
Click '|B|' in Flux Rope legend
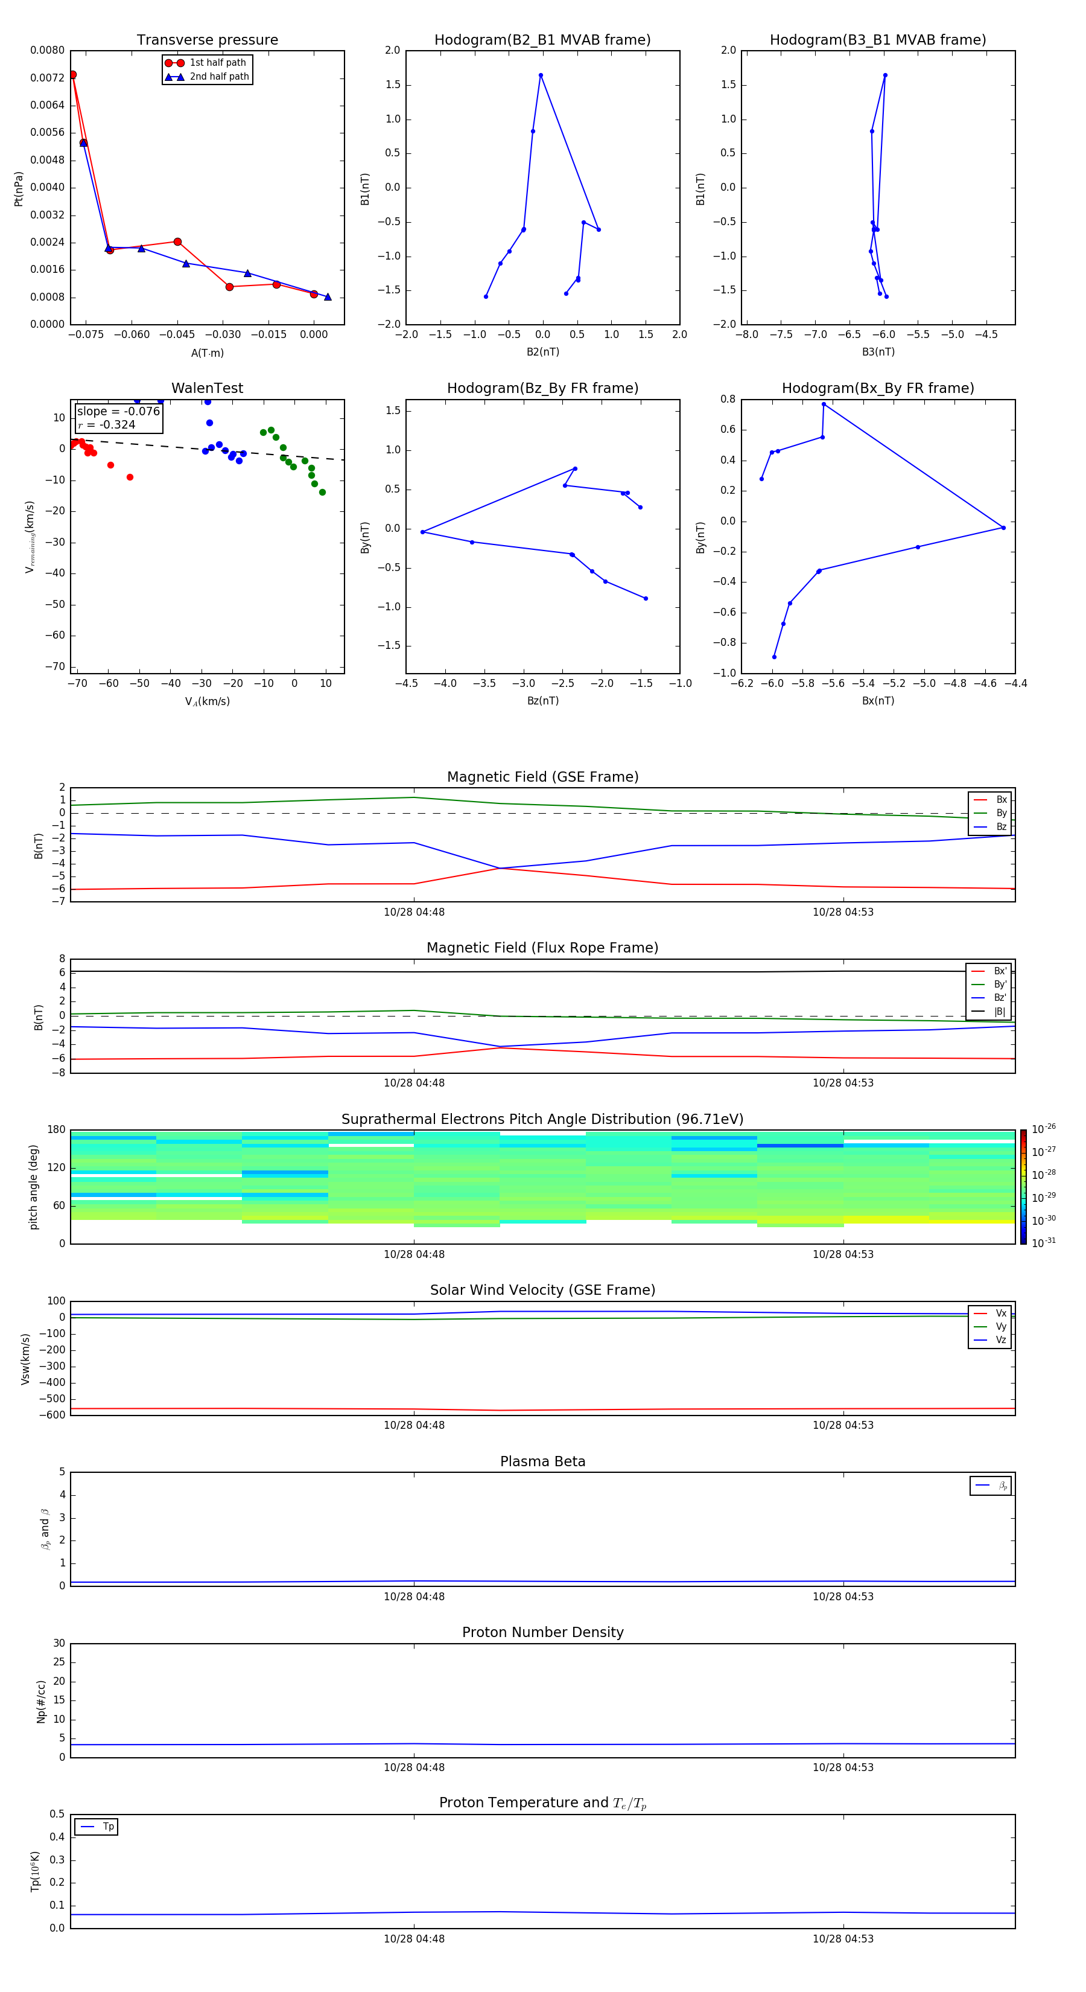click(x=989, y=1012)
